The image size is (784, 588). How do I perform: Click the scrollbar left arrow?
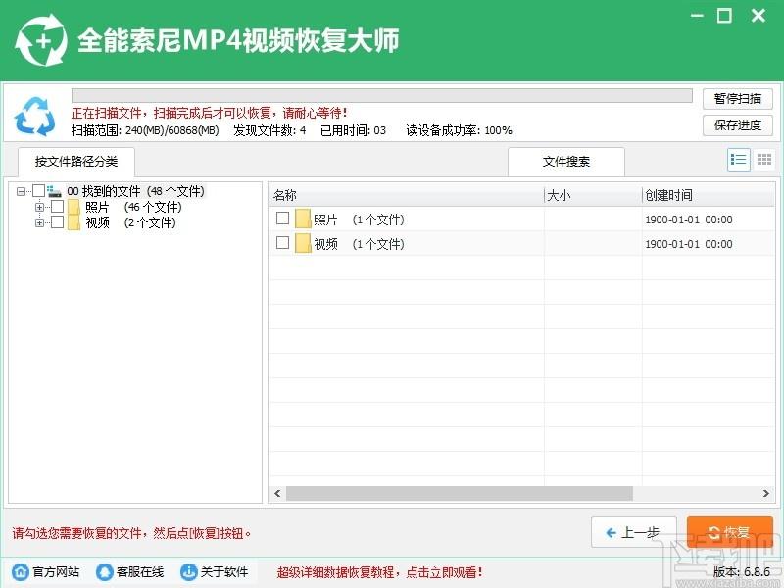[277, 493]
